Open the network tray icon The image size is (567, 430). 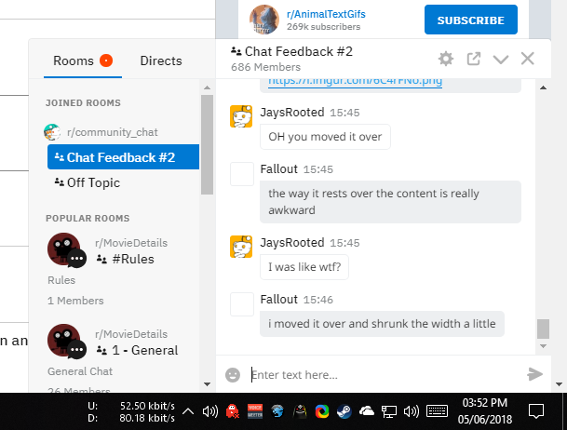pyautogui.click(x=389, y=411)
